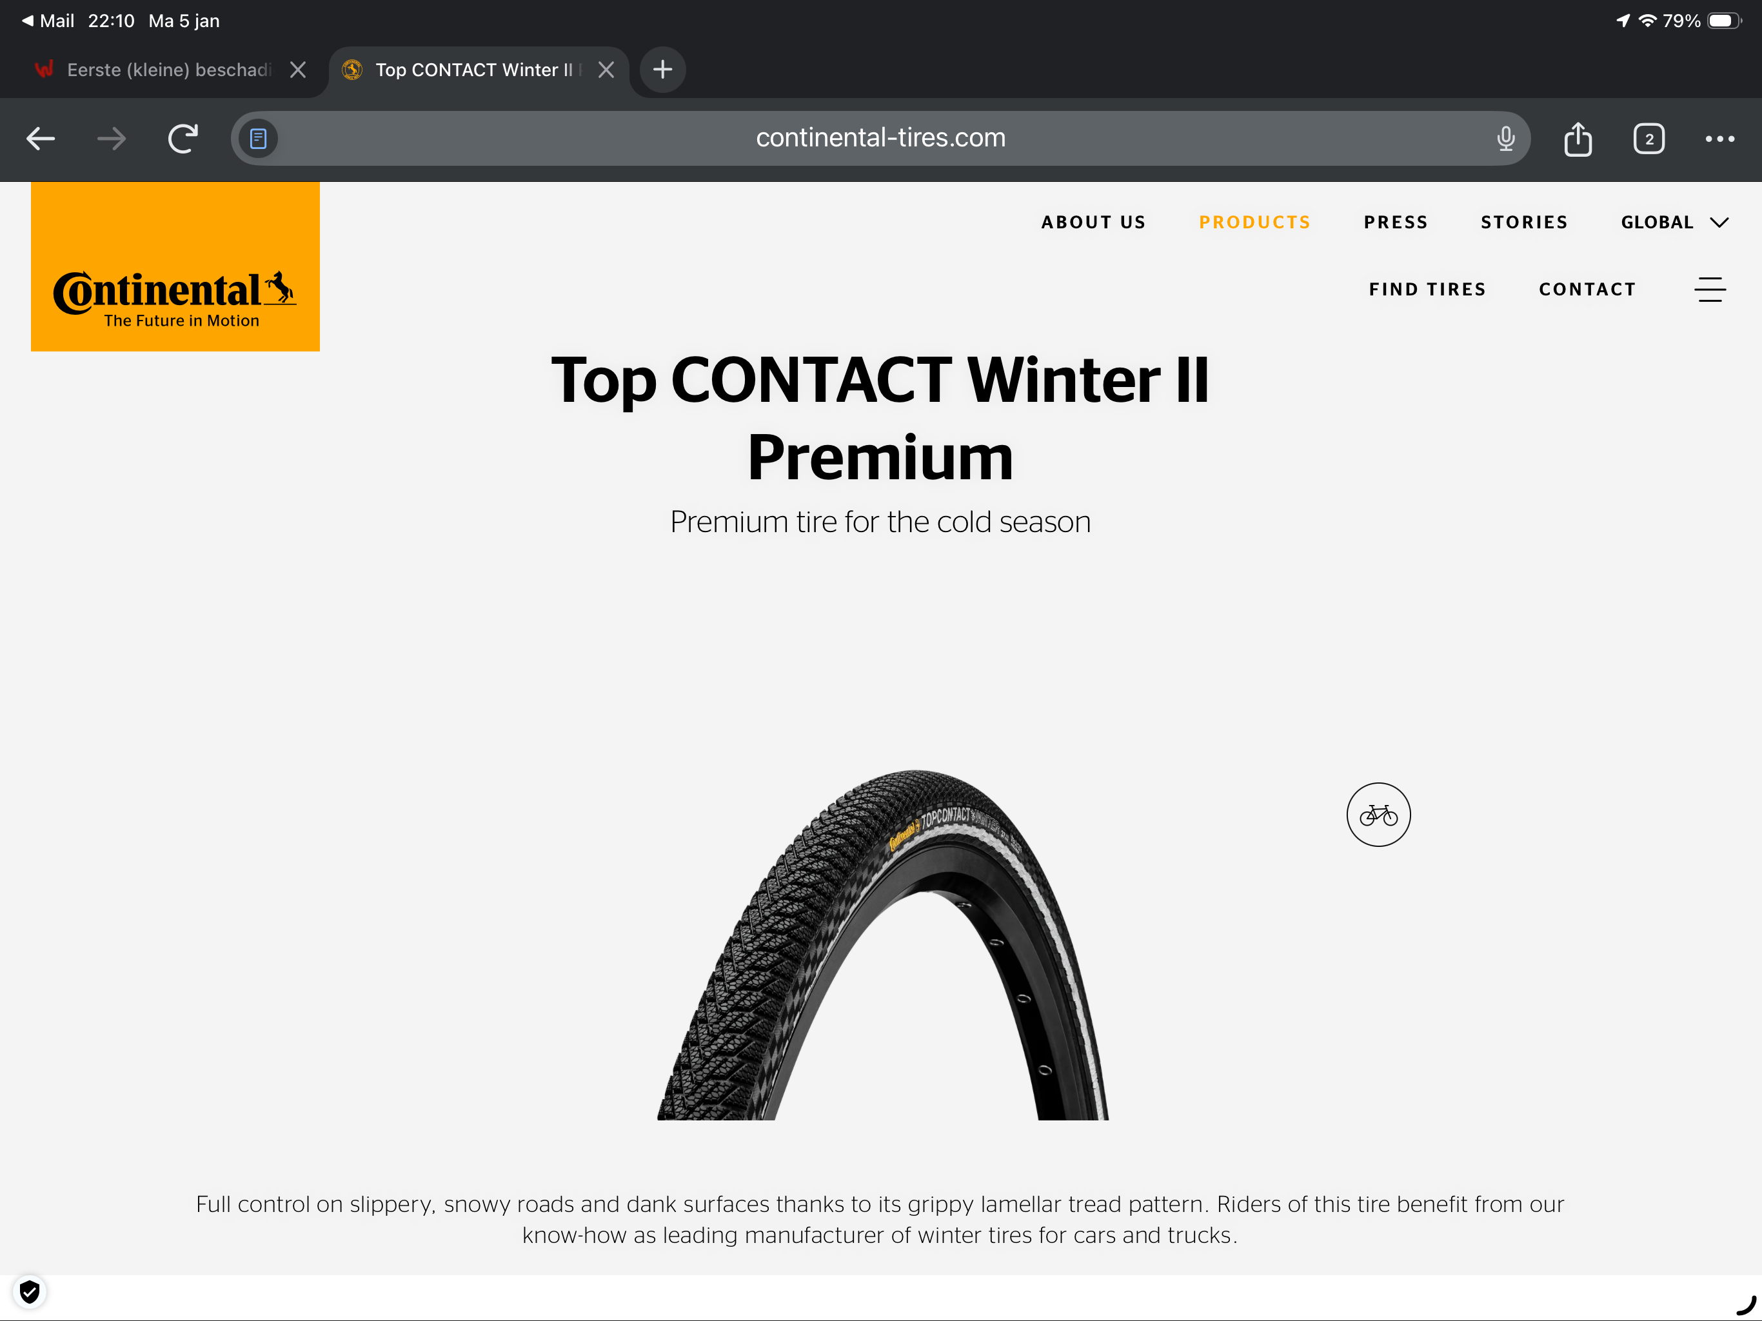Go back to previous page
The width and height of the screenshot is (1762, 1321).
(41, 139)
